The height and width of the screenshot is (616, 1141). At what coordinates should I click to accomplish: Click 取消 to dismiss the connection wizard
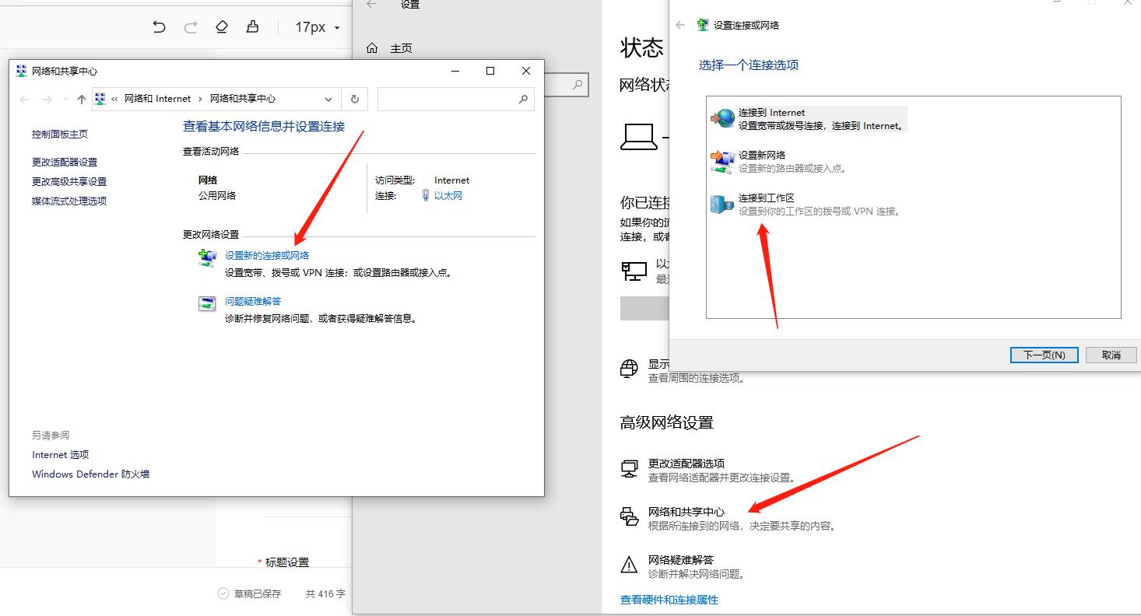pos(1111,355)
